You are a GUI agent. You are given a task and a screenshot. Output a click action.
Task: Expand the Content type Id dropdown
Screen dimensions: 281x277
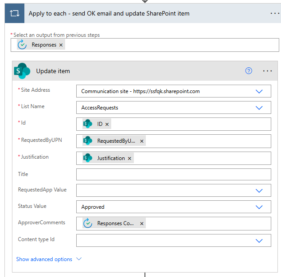click(x=259, y=241)
